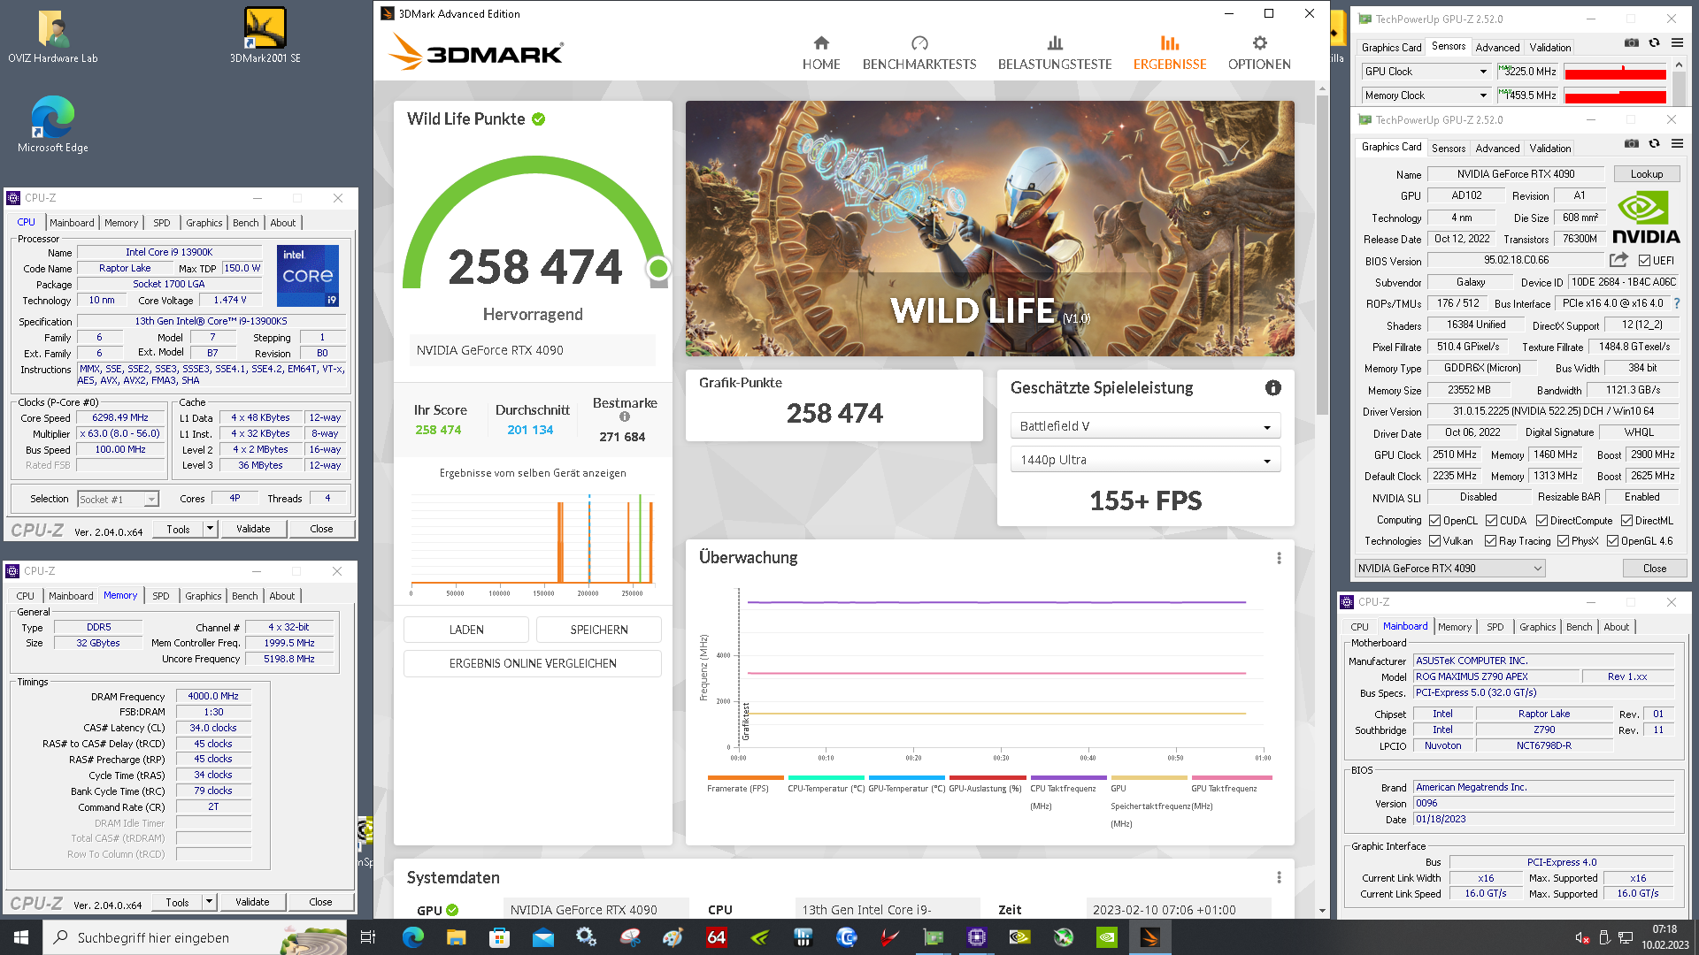1699x955 pixels.
Task: Open 3DMark2001 SE desktop shortcut
Action: coord(265,35)
